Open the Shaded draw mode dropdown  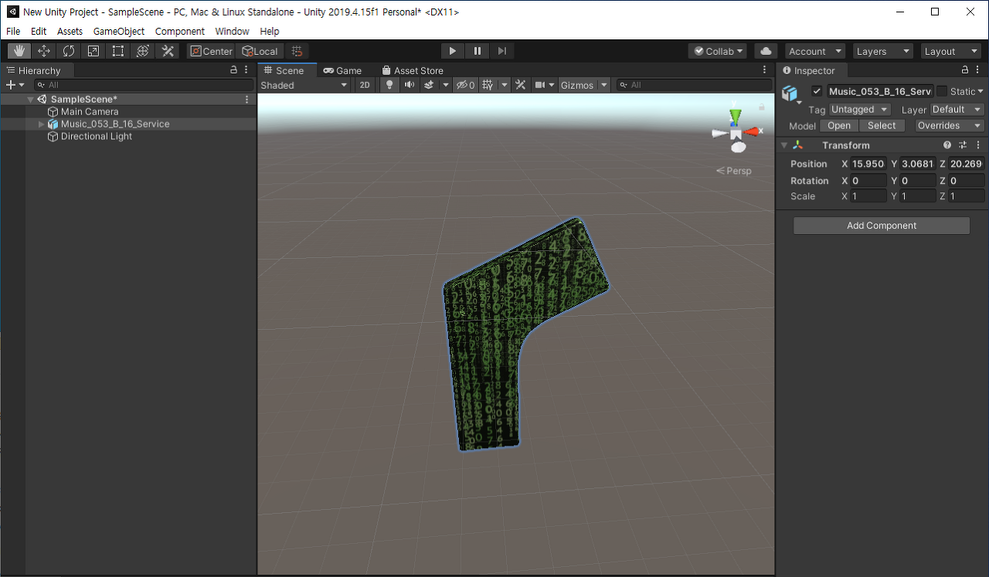coord(304,85)
